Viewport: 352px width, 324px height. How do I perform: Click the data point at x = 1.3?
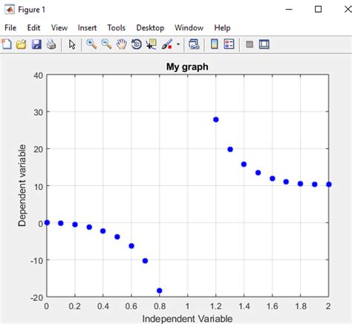(x=230, y=149)
